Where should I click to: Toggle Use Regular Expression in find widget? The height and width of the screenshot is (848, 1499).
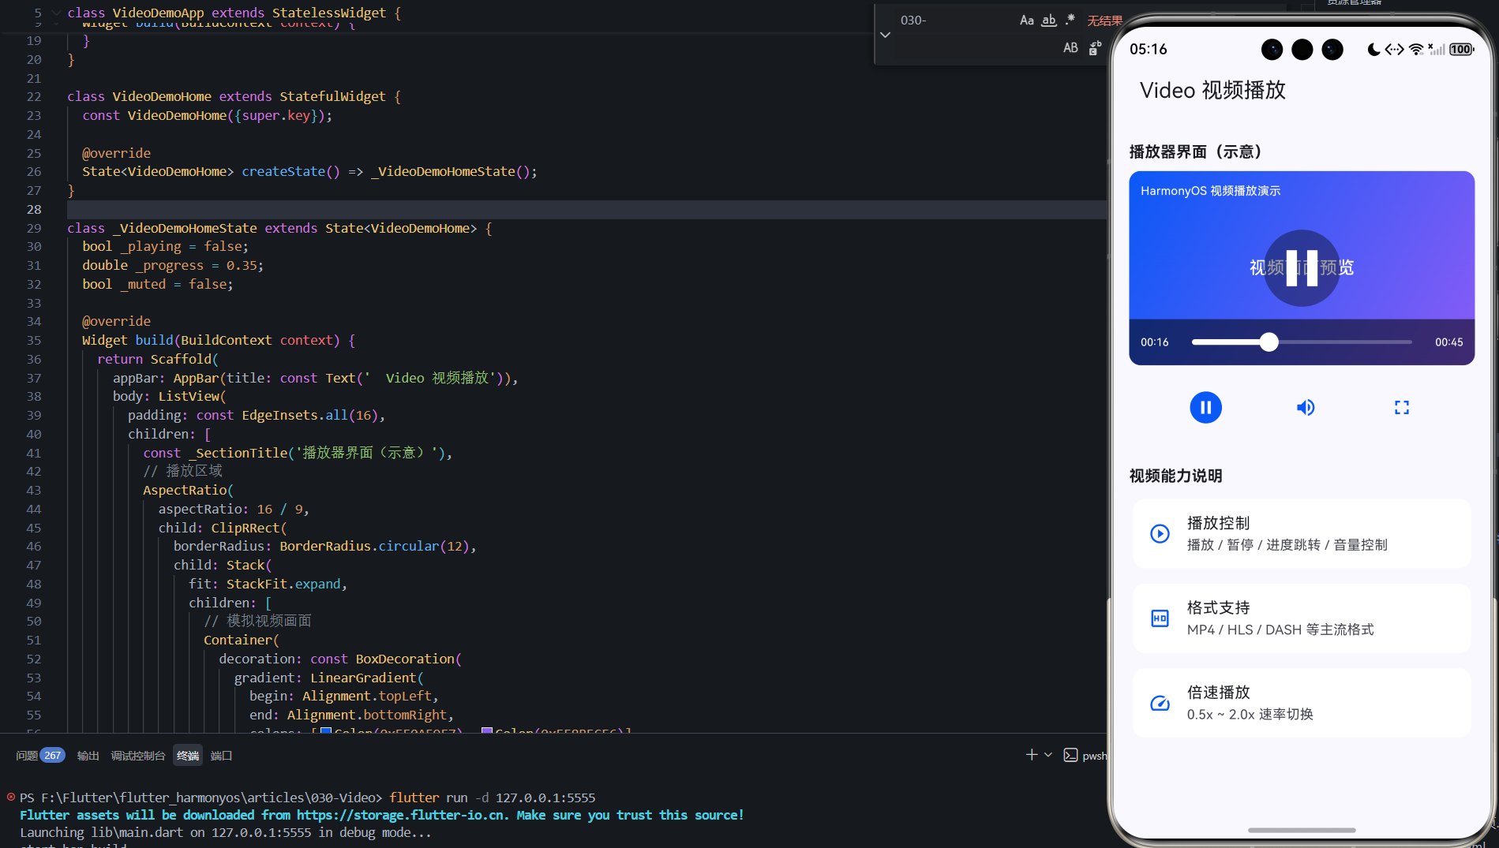[x=1070, y=21]
